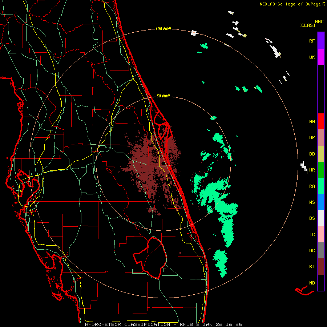Click the "BD" legend label

click(x=312, y=154)
